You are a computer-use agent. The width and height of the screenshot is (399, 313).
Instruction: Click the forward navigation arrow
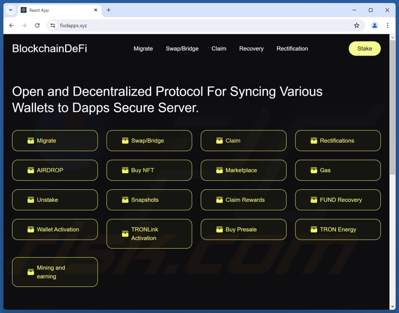[x=24, y=25]
